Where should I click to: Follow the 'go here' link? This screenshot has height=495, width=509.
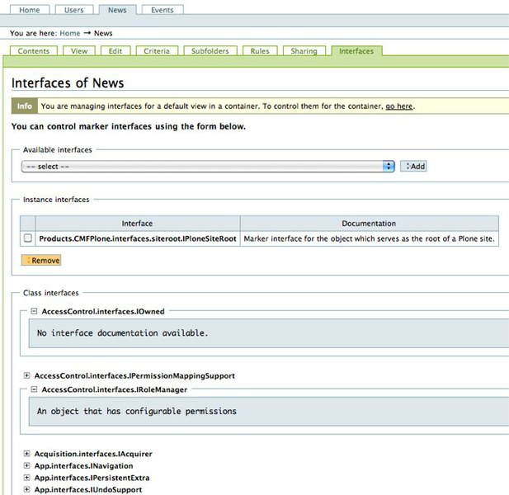tap(399, 106)
